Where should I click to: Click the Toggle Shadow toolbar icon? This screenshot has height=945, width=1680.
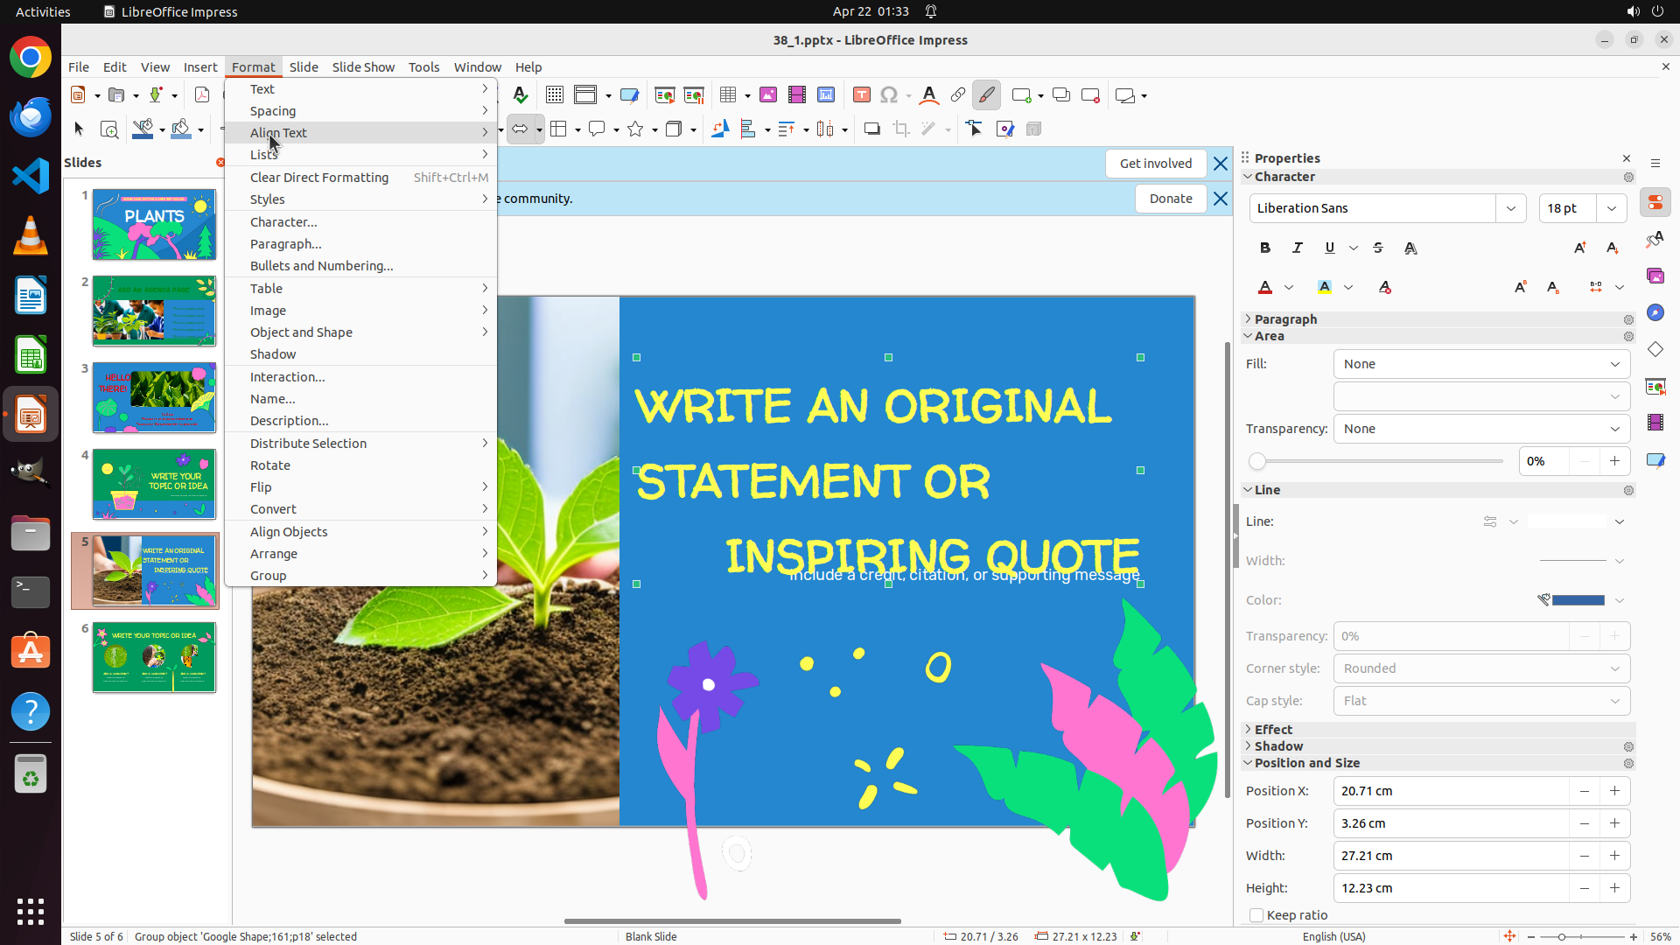point(871,129)
